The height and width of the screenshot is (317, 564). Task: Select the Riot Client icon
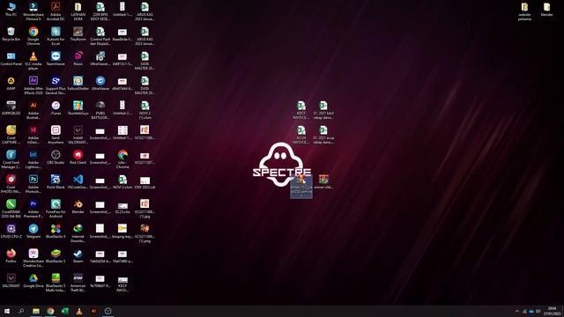pyautogui.click(x=78, y=157)
